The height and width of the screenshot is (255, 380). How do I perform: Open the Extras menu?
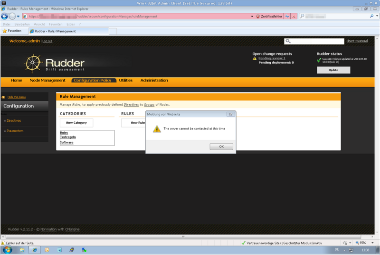70,24
